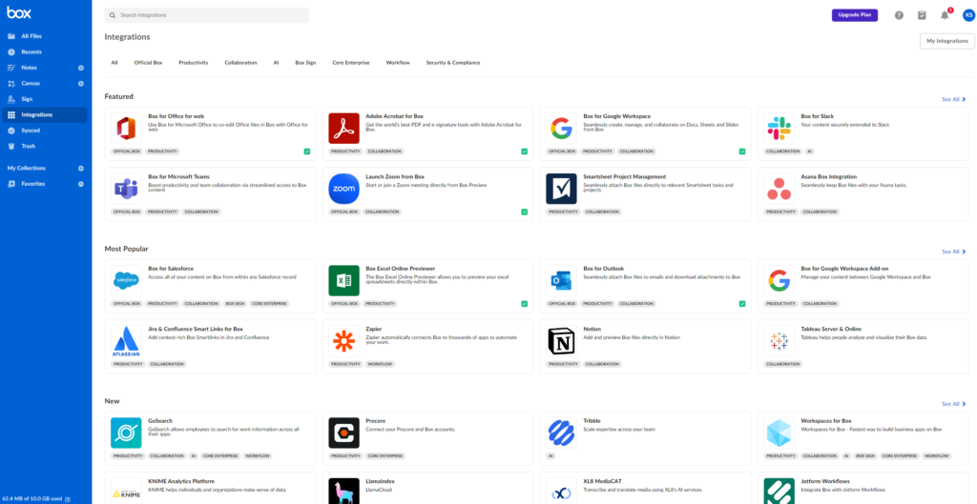
Task: Click the Box logo in the sidebar
Action: click(19, 14)
